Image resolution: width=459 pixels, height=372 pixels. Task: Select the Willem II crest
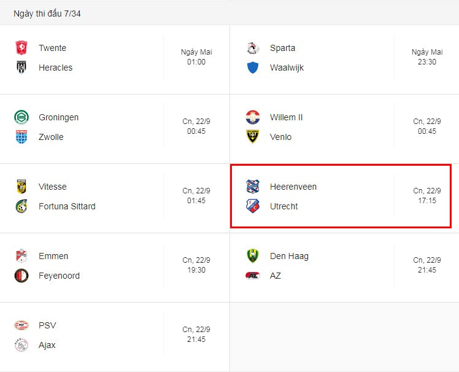[x=253, y=117]
